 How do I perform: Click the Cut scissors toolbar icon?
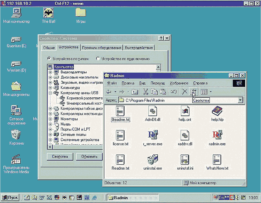pyautogui.click(x=146, y=92)
